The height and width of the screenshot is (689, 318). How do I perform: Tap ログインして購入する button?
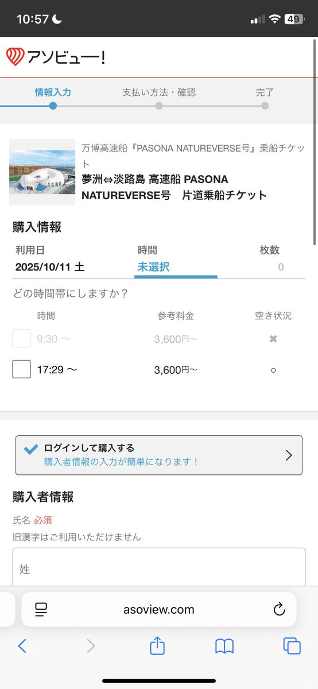click(159, 455)
